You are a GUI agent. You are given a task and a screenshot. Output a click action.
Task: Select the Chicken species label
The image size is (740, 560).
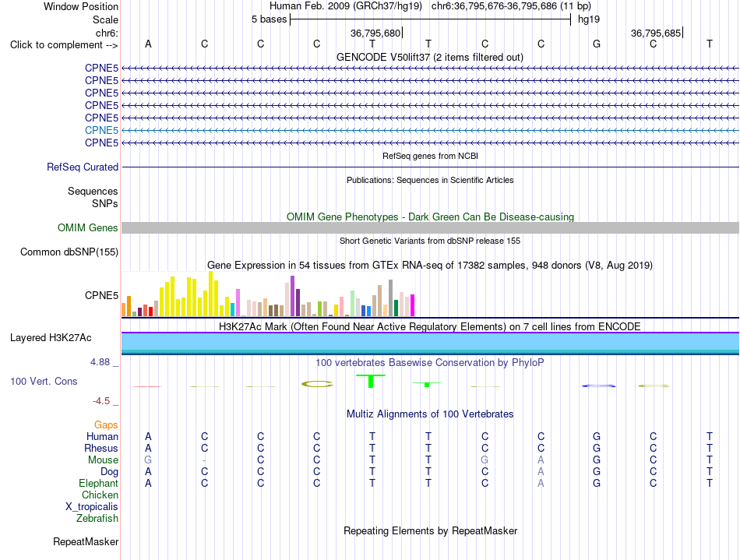pos(100,495)
